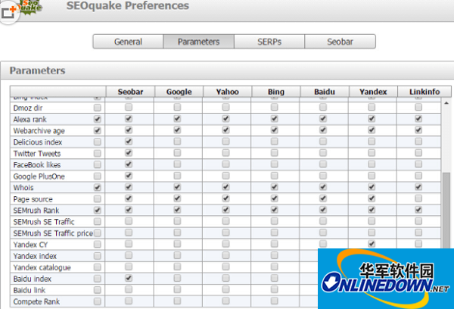Enable SEMrush SE Traffic master checkbox
Viewport: 454px width, 309px height.
(98, 222)
